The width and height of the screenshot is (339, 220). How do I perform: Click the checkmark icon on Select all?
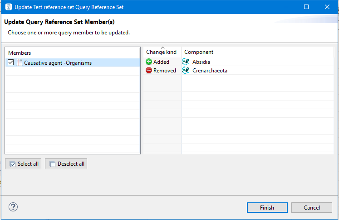pos(13,164)
